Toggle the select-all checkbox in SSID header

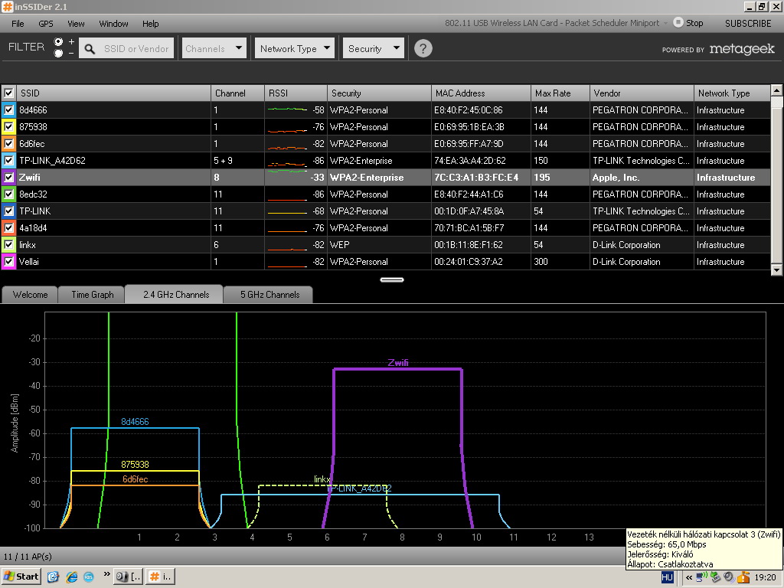click(x=8, y=93)
